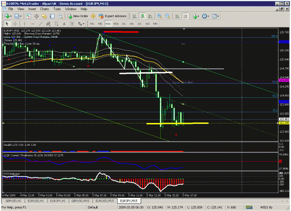Open the Strategy Tester icon
Image resolution: width=291 pixels, height=211 pixels.
pos(60,16)
